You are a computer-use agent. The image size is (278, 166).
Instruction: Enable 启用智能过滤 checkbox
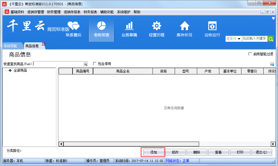[250, 54]
